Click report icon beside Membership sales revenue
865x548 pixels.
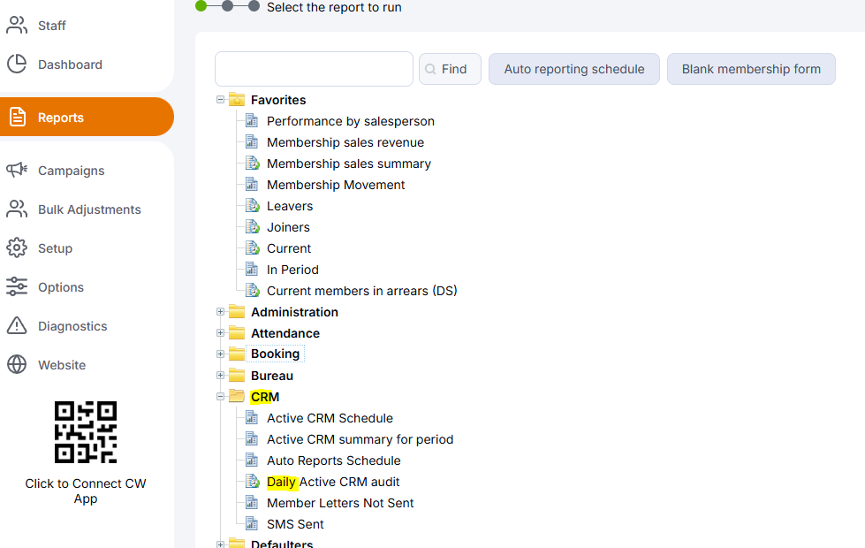pos(252,141)
